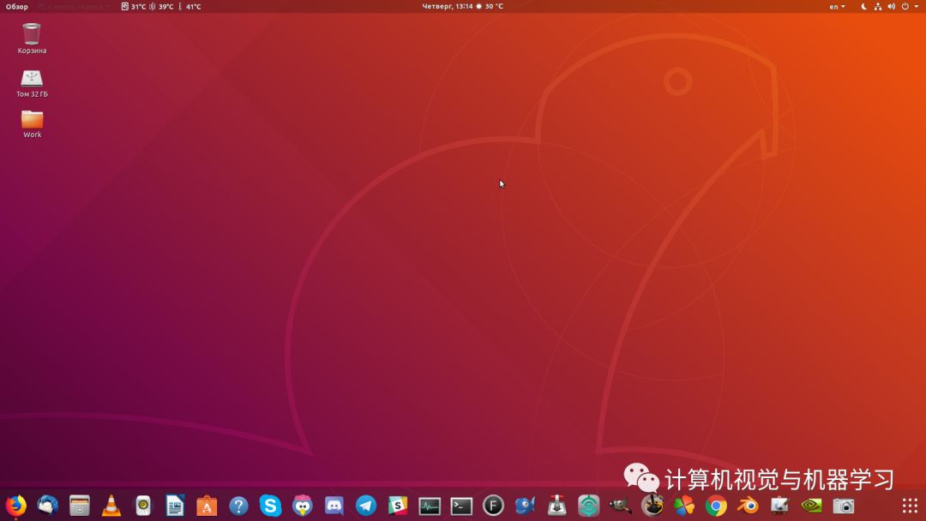The height and width of the screenshot is (521, 926).
Task: Launch Google Chrome
Action: click(x=716, y=506)
